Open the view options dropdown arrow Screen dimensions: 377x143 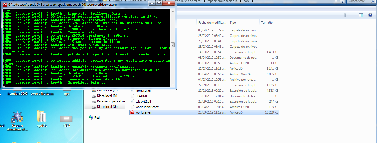click(x=352, y=15)
